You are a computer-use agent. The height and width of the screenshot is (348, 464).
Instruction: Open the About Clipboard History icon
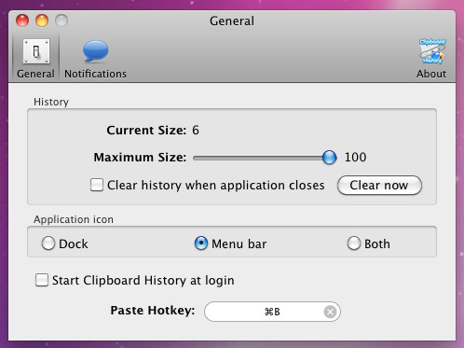click(432, 51)
